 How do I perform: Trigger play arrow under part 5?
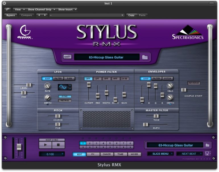coord(110,147)
